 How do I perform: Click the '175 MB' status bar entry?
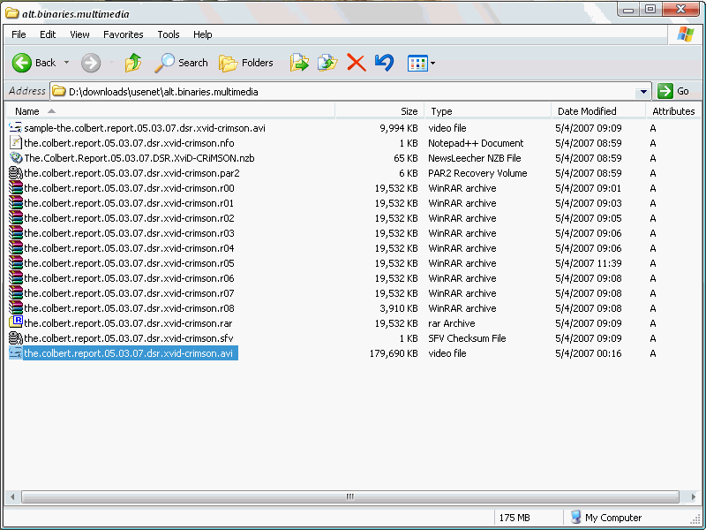click(x=514, y=518)
